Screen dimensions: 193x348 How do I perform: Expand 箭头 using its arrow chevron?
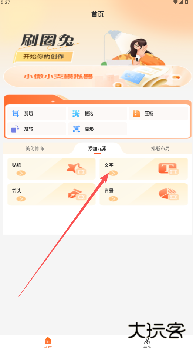point(21,199)
